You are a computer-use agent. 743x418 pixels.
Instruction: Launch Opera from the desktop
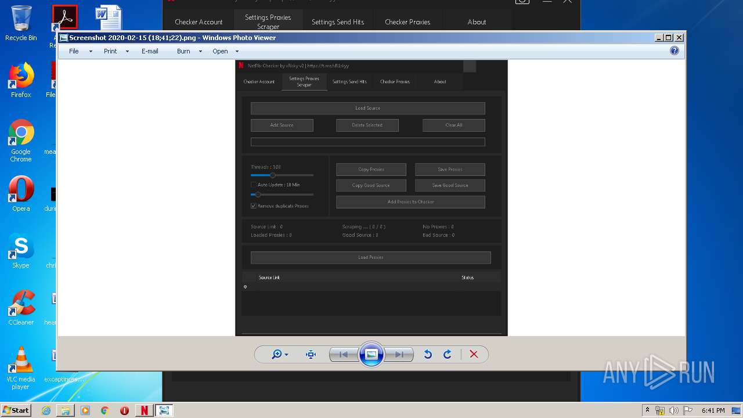[21, 194]
